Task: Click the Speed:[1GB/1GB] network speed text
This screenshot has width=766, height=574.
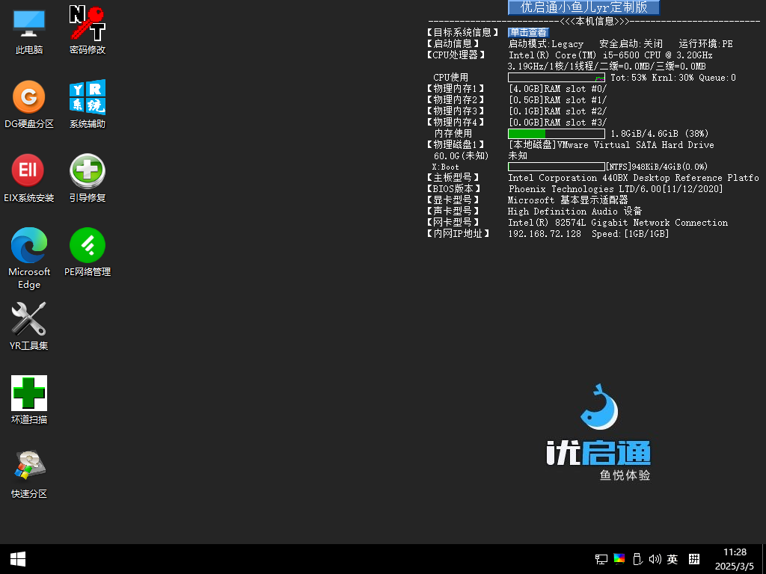Action: point(630,234)
